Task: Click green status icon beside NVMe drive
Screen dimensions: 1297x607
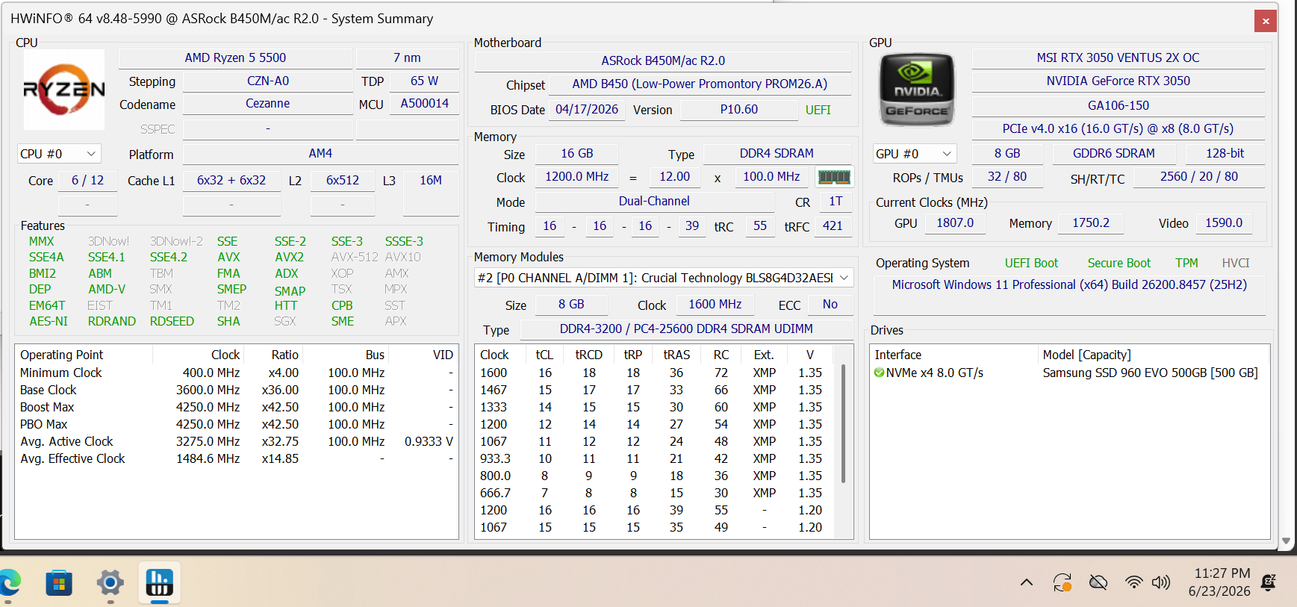Action: click(x=879, y=373)
